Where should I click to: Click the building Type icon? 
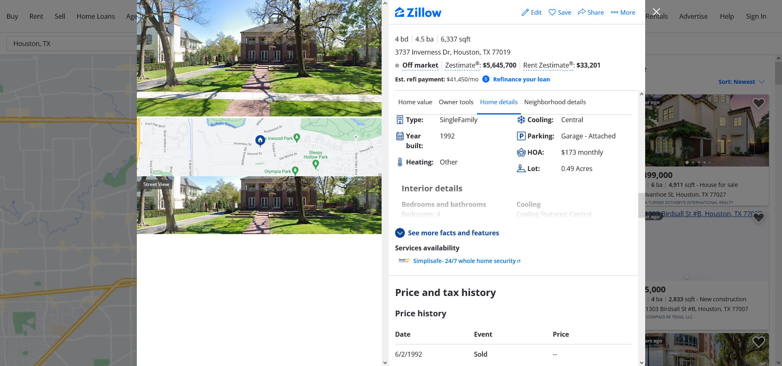coord(400,120)
